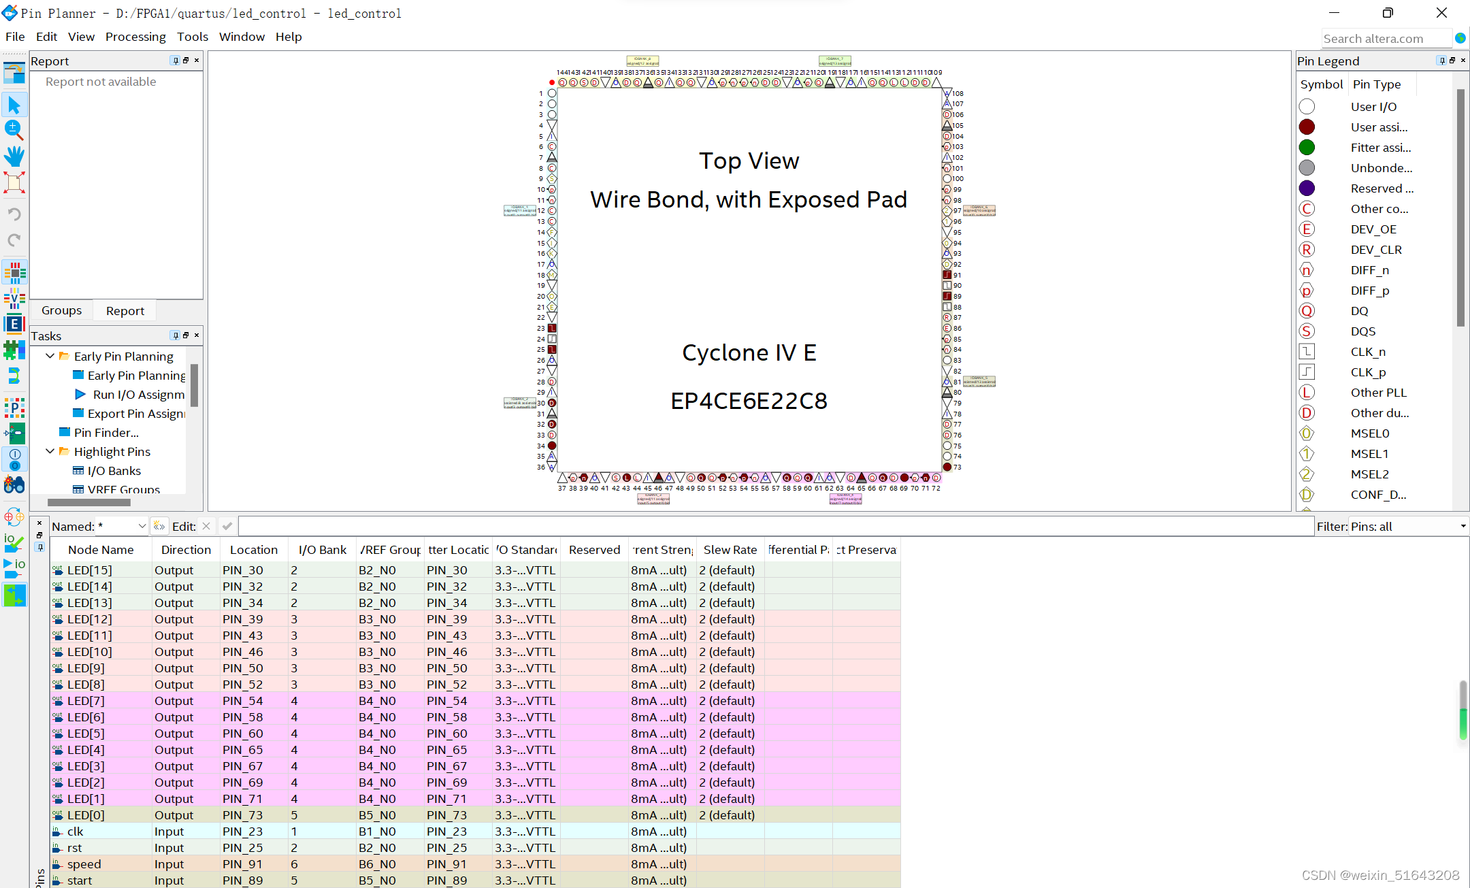Click the fit-in-window icon
This screenshot has height=888, width=1470.
point(14,182)
